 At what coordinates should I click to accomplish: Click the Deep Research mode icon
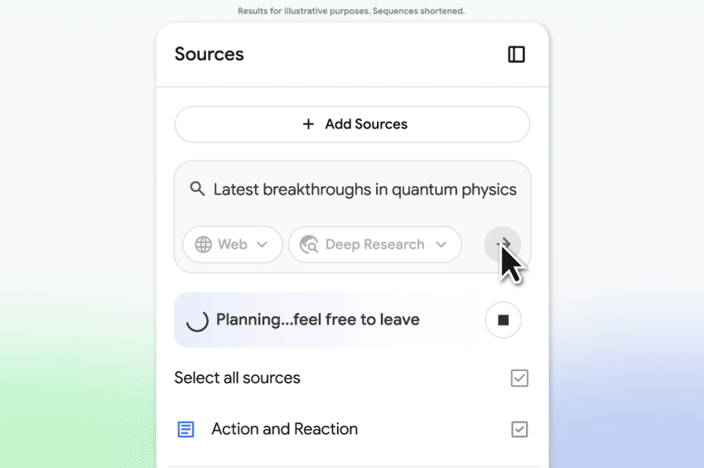pyautogui.click(x=310, y=244)
